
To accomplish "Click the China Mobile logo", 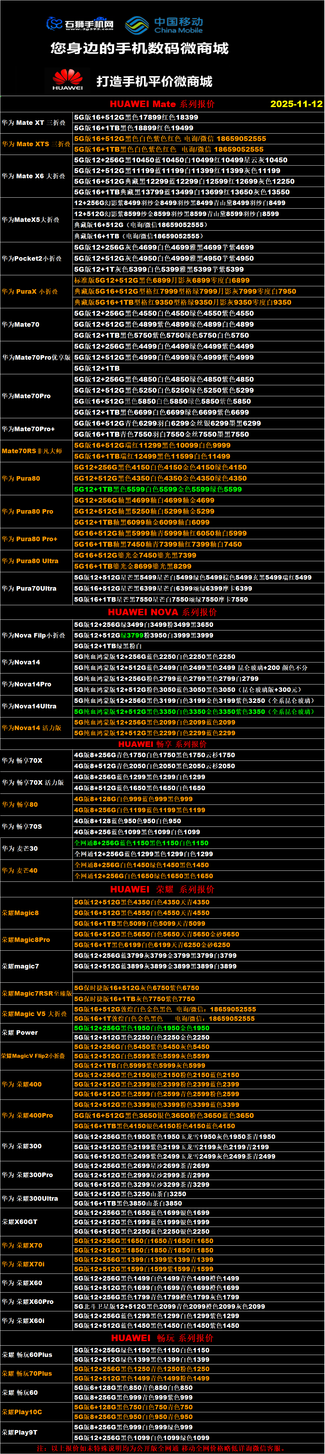I will (164, 25).
